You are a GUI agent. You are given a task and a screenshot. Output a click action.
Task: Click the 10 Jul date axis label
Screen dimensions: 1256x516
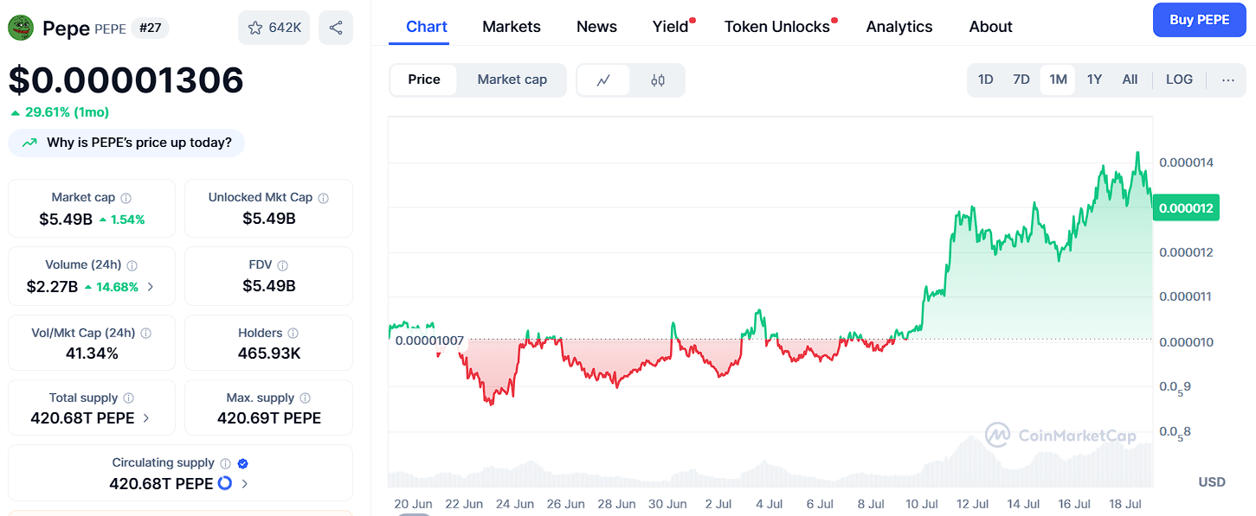tap(922, 504)
